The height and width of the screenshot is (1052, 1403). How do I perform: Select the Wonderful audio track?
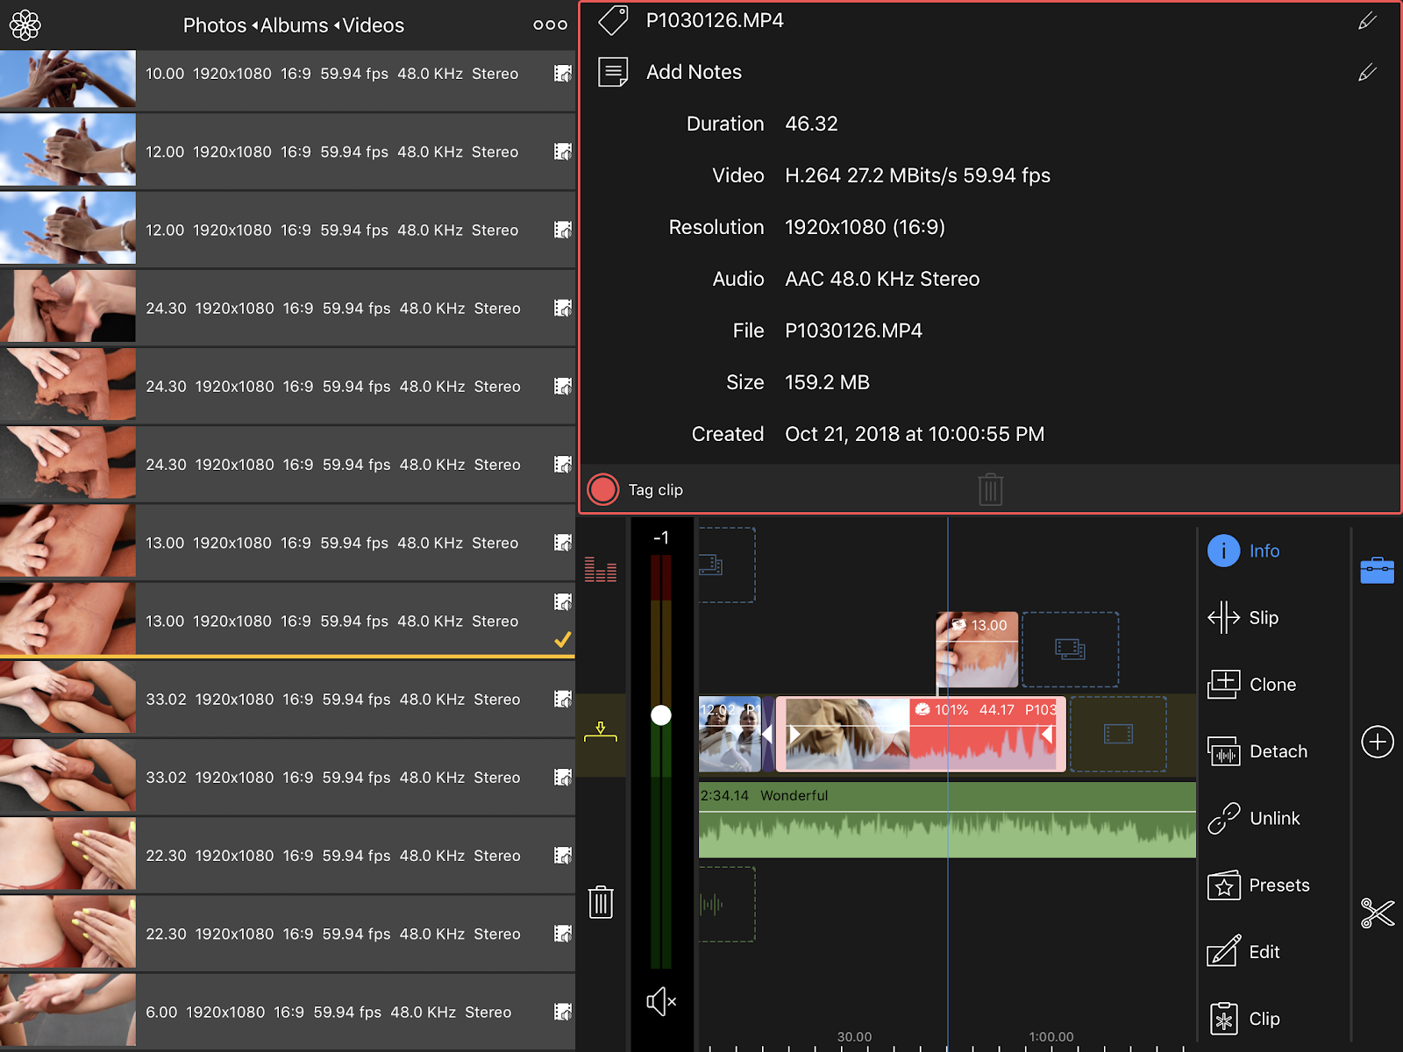tap(947, 820)
